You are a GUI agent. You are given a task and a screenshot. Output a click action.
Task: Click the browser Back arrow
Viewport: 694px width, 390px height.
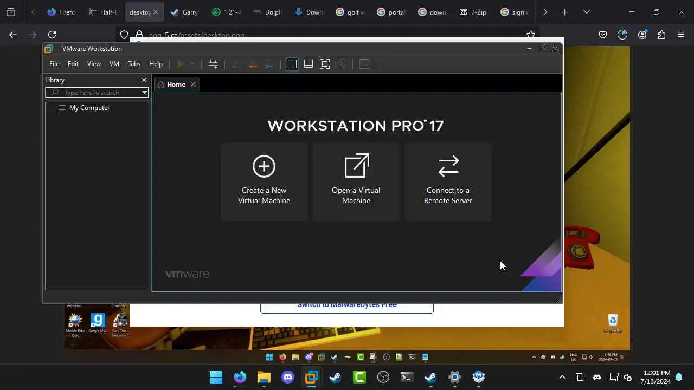[x=13, y=35]
